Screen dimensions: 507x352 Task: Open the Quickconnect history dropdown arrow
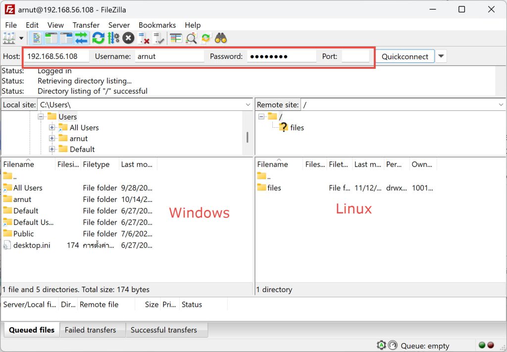[441, 56]
